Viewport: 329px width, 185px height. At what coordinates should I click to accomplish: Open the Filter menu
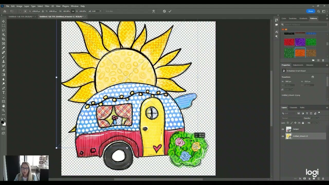[47, 6]
